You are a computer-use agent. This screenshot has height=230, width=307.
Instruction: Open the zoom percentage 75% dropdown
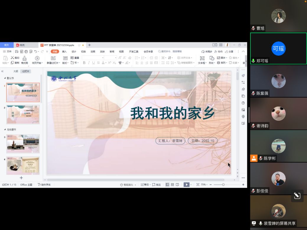(204, 185)
